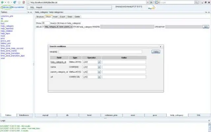This screenshot has height=132, width=211.
Task: Hit the Go play arrow beside the address bar
Action: (151, 2)
